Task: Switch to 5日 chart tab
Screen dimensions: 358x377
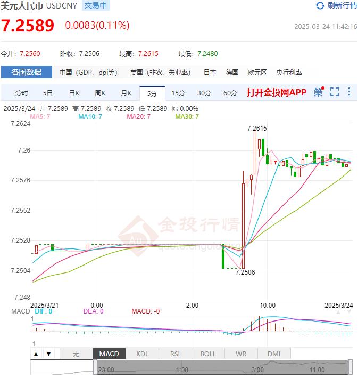Action: click(x=47, y=93)
